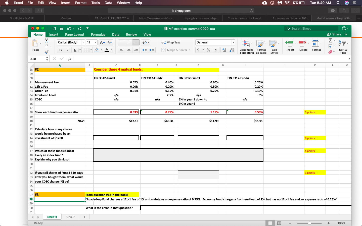Apply percent style format
Image resolution: width=362 pixels, height=226 pixels.
[x=208, y=50]
